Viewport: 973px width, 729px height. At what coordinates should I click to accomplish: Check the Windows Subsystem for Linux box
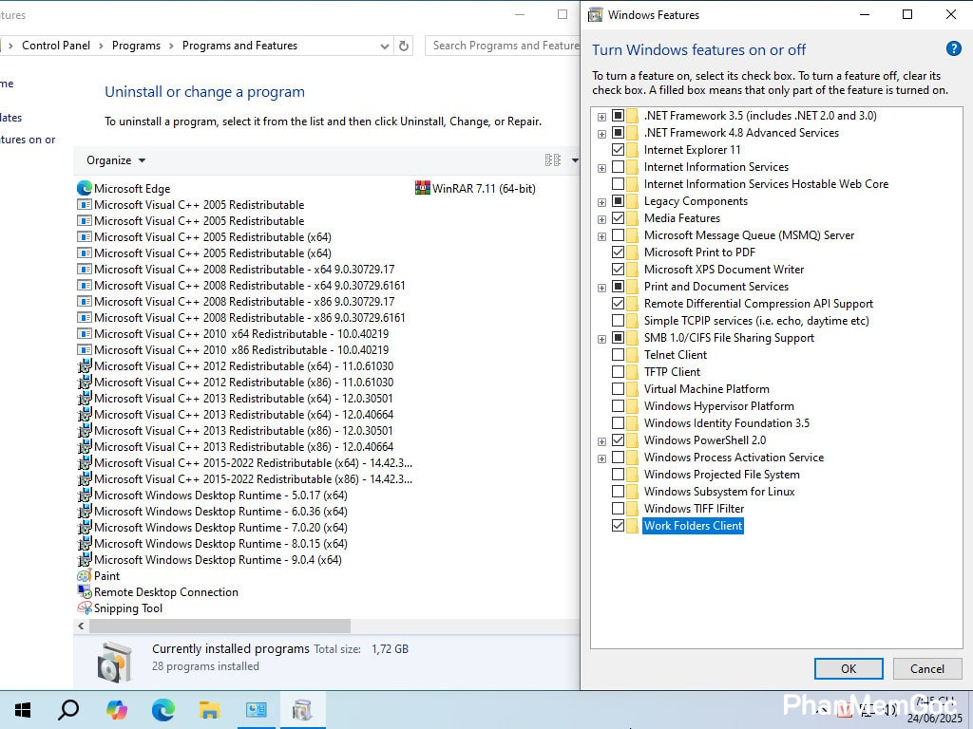tap(619, 492)
